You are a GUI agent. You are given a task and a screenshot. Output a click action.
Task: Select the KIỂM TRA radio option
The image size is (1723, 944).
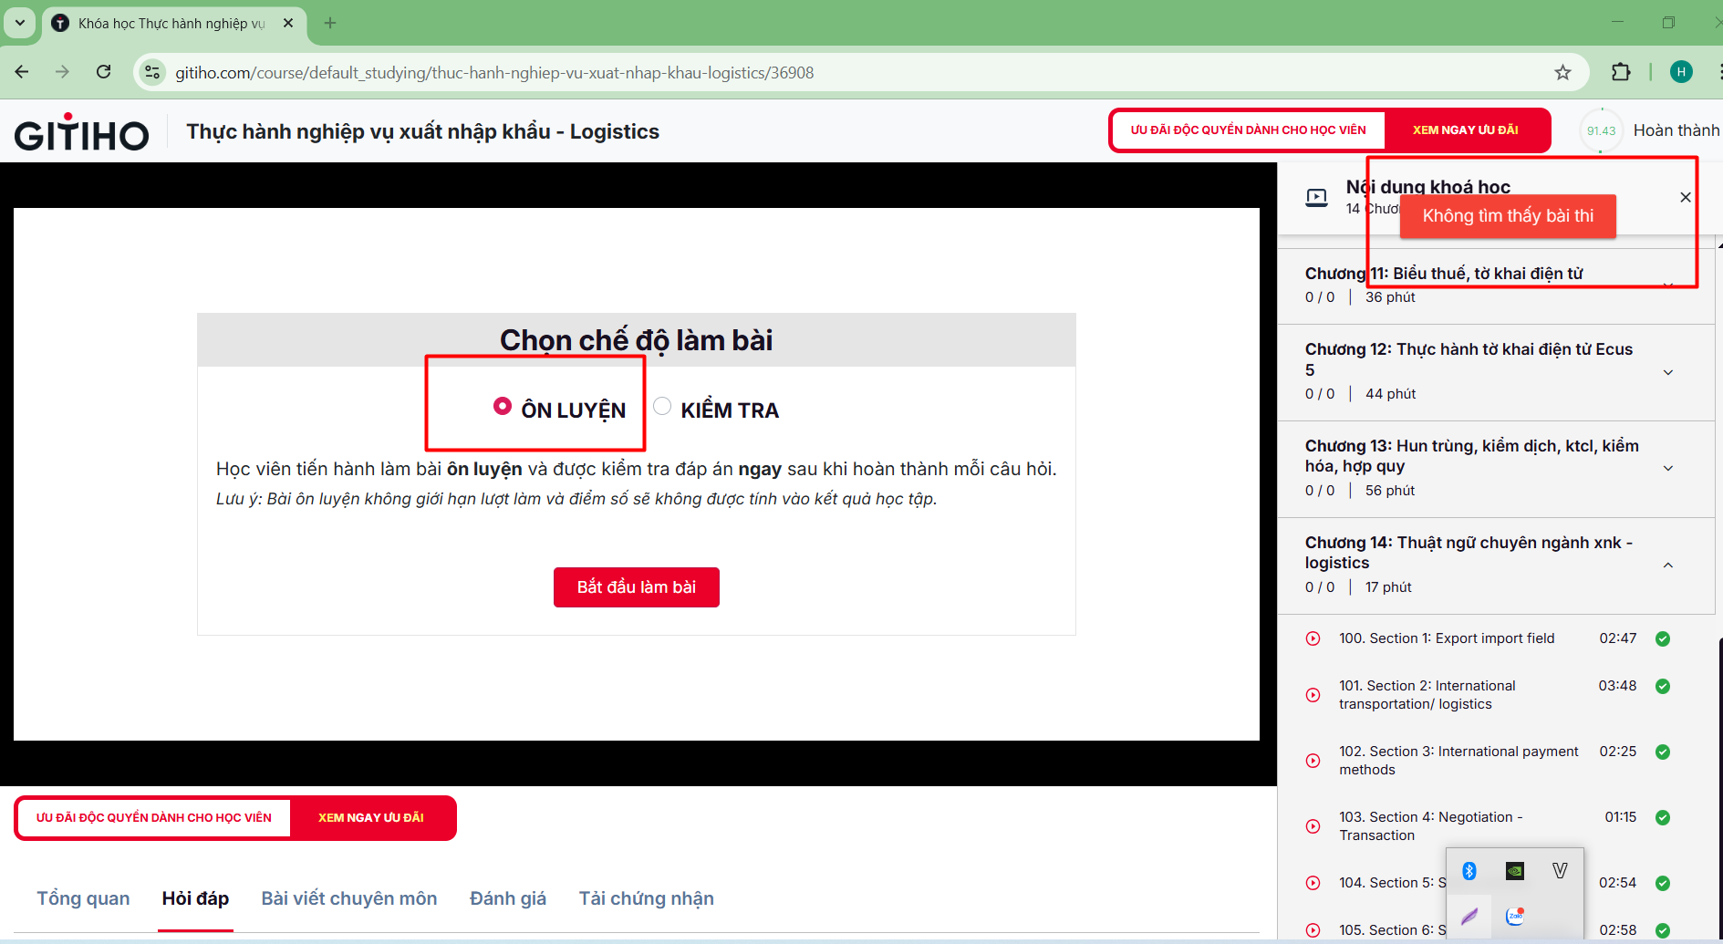tap(662, 406)
